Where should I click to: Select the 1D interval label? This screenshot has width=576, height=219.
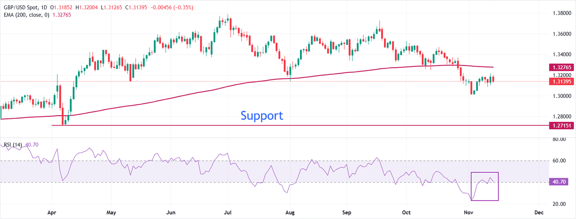(44, 8)
